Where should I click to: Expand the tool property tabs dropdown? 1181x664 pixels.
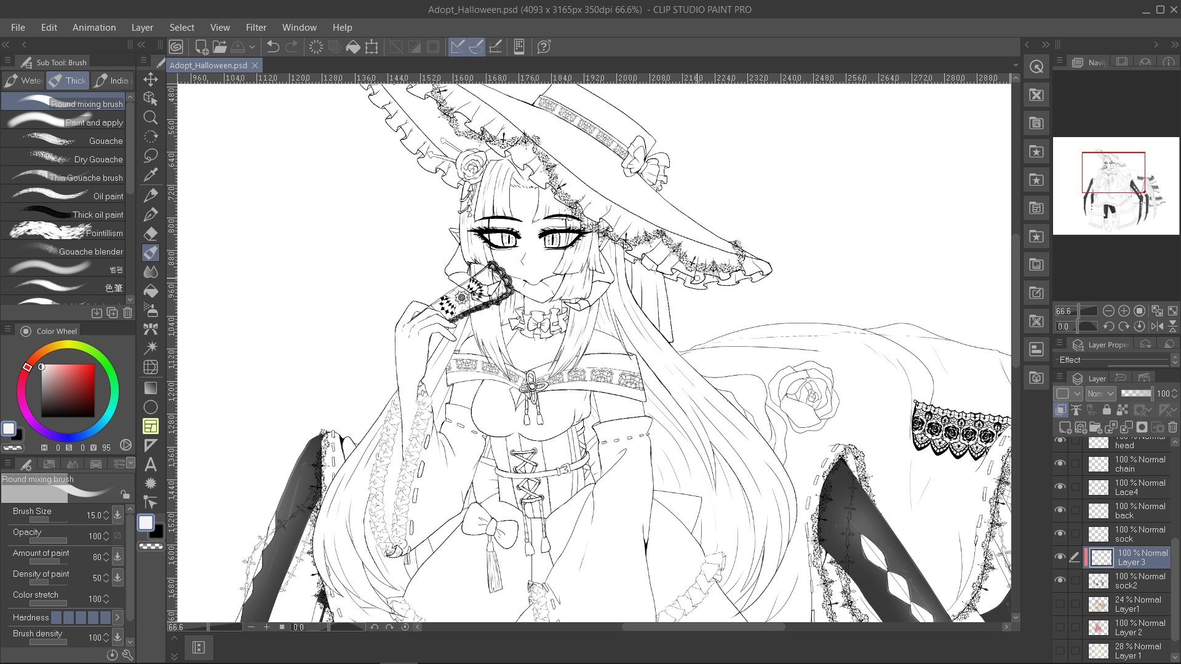130,463
